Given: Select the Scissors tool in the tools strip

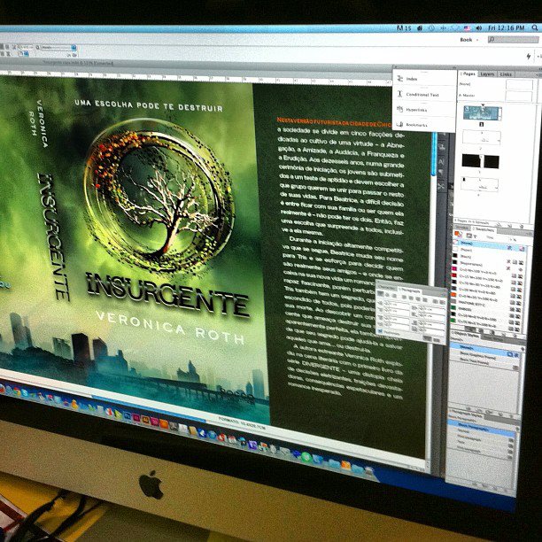Looking at the screenshot, I should [440, 187].
